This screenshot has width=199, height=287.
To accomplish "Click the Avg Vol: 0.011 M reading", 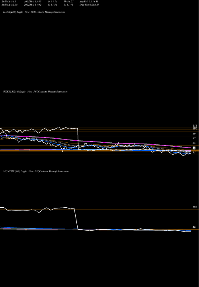I will pos(89,2).
